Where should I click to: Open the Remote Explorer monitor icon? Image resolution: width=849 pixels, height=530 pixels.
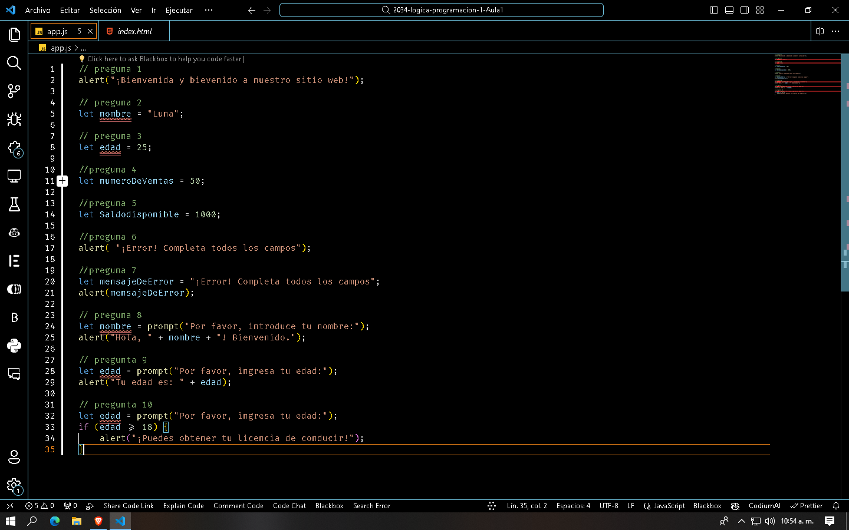pos(14,176)
